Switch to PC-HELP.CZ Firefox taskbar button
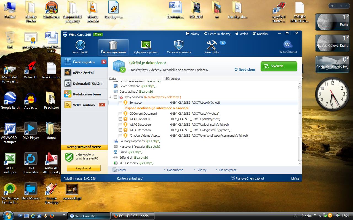The image size is (353, 220). tap(133, 216)
